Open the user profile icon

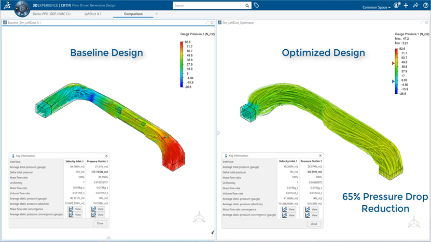click(396, 5)
